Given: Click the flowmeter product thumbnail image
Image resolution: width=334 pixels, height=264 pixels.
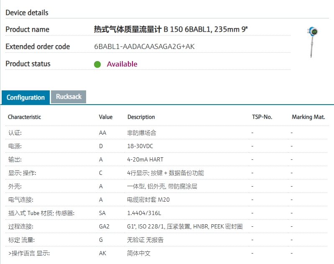Looking at the screenshot, I should (x=313, y=42).
